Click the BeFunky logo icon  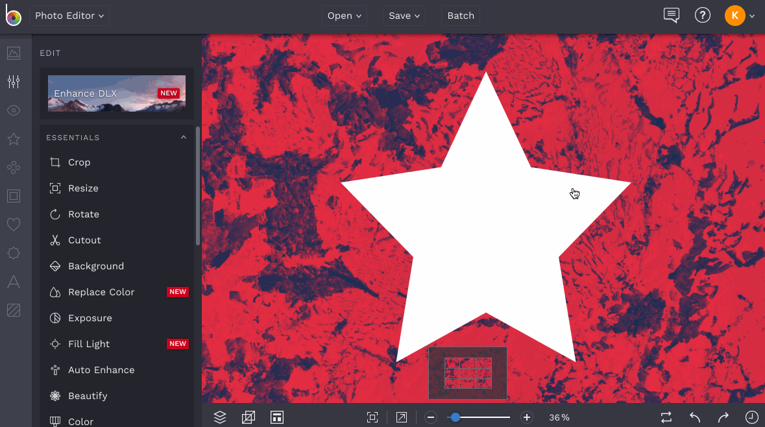(13, 15)
